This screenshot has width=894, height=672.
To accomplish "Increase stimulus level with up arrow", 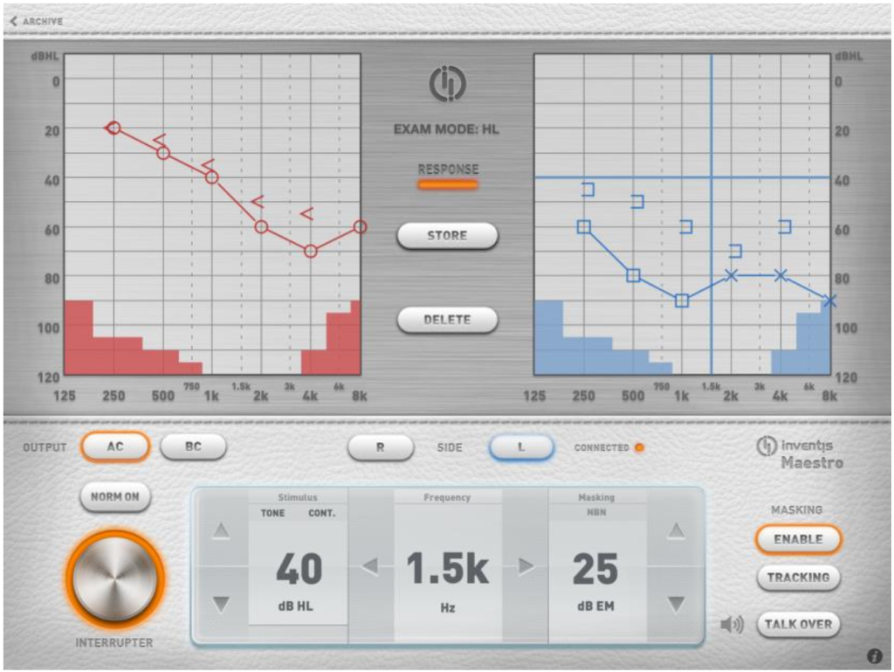I will (221, 531).
